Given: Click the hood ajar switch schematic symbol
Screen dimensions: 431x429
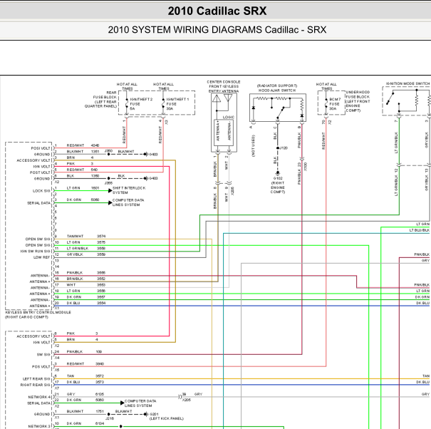Looking at the screenshot, I should 278,108.
